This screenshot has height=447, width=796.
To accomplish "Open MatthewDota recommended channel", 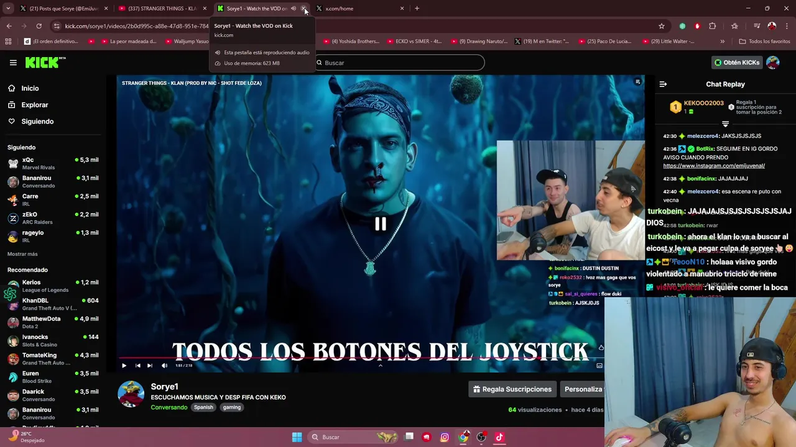I will [x=53, y=322].
